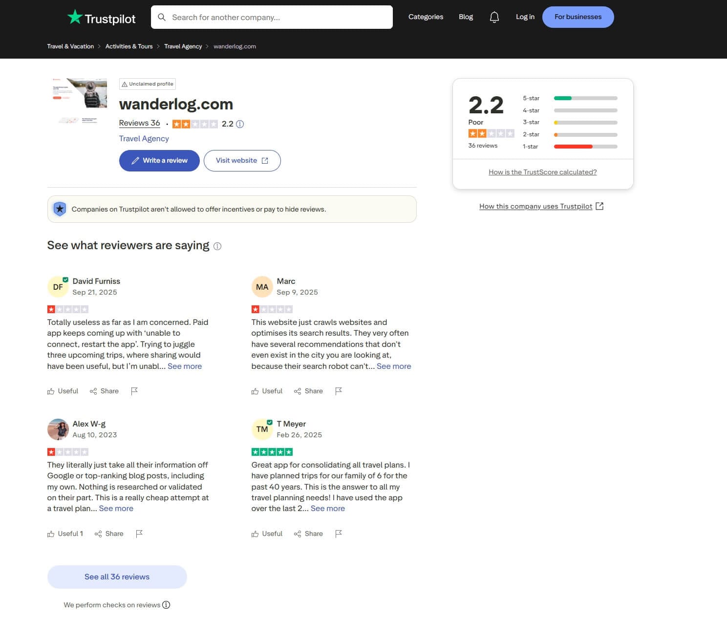Screen dimensions: 727x619
Task: Select the Blog menu item
Action: tap(466, 17)
